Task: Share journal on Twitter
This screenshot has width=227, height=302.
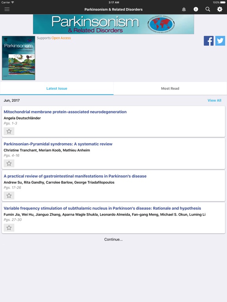Action: point(220,41)
